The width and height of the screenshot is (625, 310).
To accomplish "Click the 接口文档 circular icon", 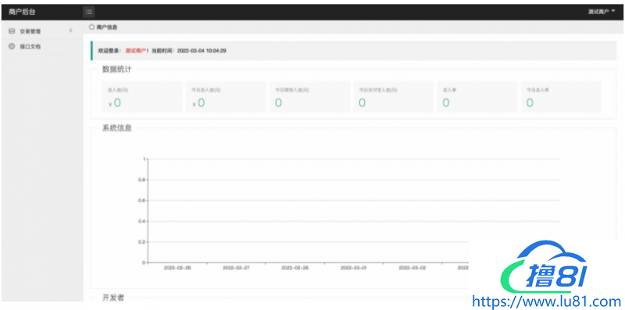I will [x=12, y=47].
